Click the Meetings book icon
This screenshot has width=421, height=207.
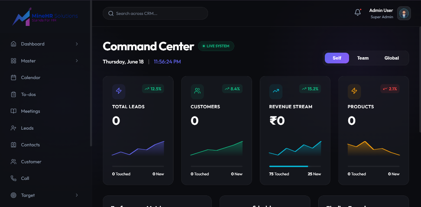coord(14,111)
